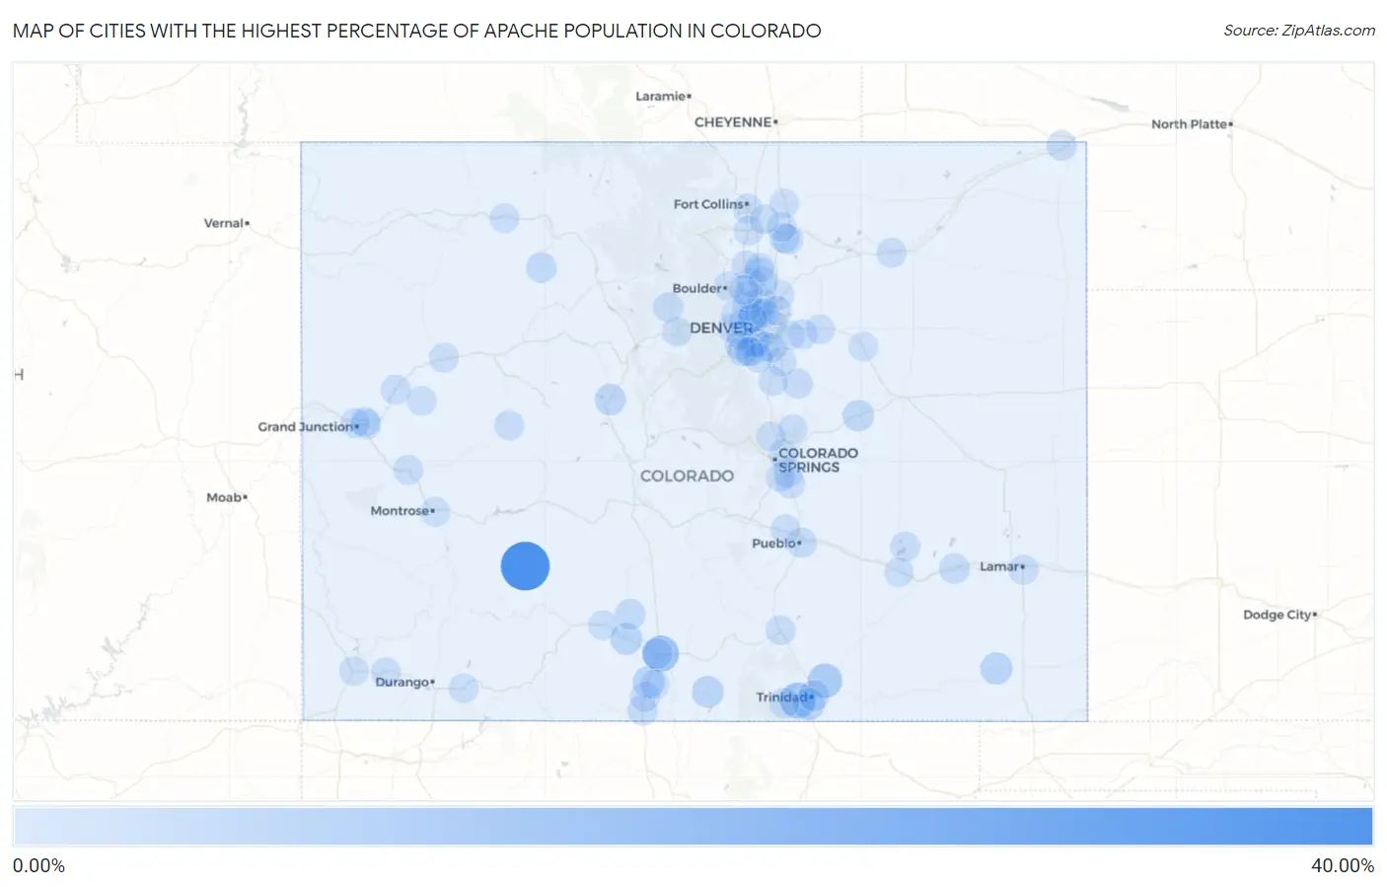
Task: Click the Moab label
Action: coord(225,498)
